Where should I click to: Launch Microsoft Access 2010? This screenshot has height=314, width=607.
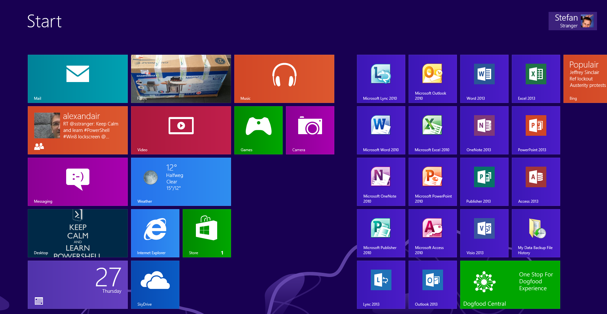[432, 233]
